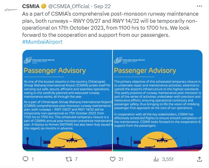Click the share upload arrow icon
The image size is (209, 168).
tap(200, 159)
